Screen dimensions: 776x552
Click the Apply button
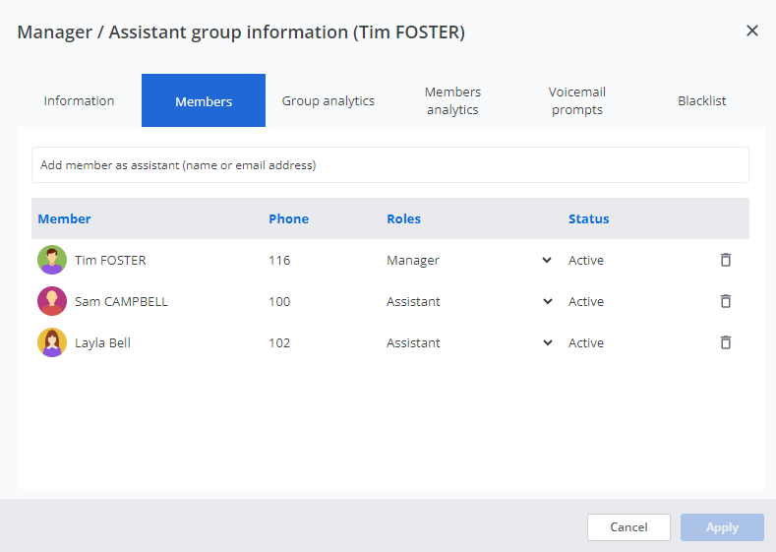tap(722, 527)
